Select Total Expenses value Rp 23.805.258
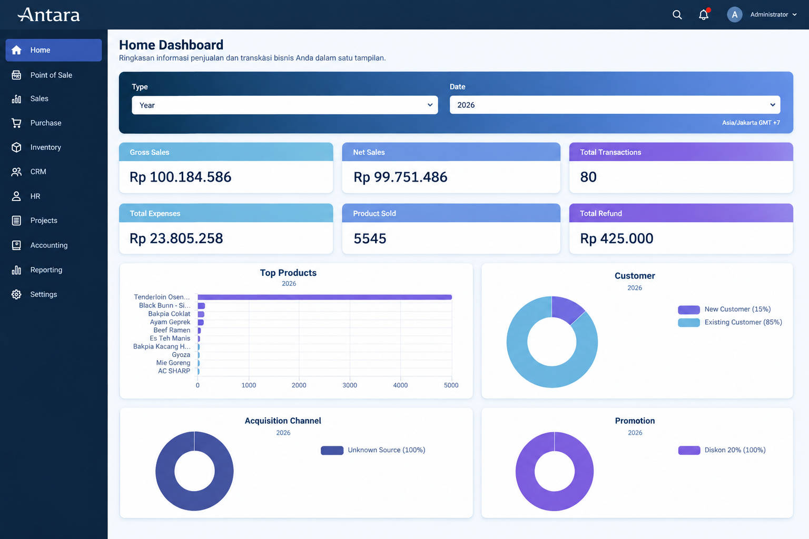 click(176, 239)
